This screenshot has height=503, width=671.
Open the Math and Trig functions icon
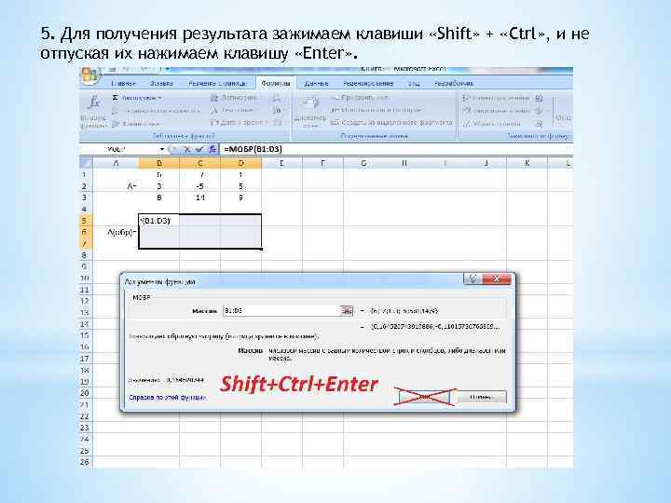tap(277, 110)
